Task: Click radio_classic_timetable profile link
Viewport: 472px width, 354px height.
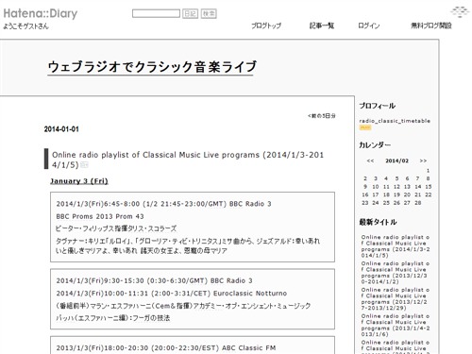Action: 395,121
